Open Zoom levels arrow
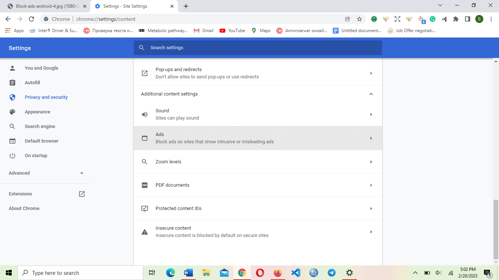499x280 pixels. [x=371, y=162]
